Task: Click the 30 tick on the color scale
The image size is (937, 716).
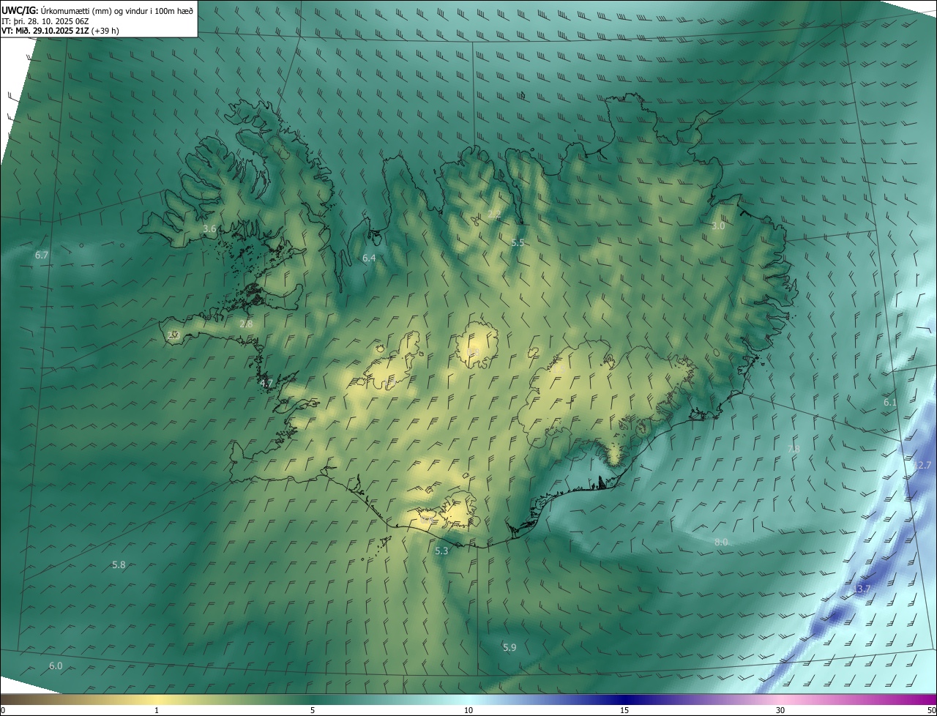Action: click(x=780, y=711)
